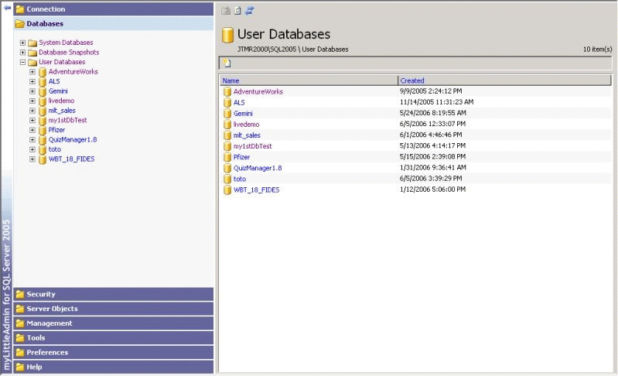618x376 pixels.
Task: Expand the livedemo node in the tree
Action: pyautogui.click(x=32, y=101)
